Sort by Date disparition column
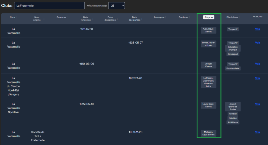The width and height of the screenshot is (268, 145). click(x=111, y=19)
